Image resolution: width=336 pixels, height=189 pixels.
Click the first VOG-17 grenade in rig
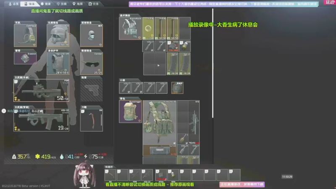(148, 46)
